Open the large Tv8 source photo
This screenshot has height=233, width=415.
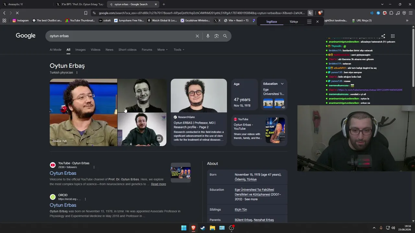pyautogui.click(x=83, y=112)
